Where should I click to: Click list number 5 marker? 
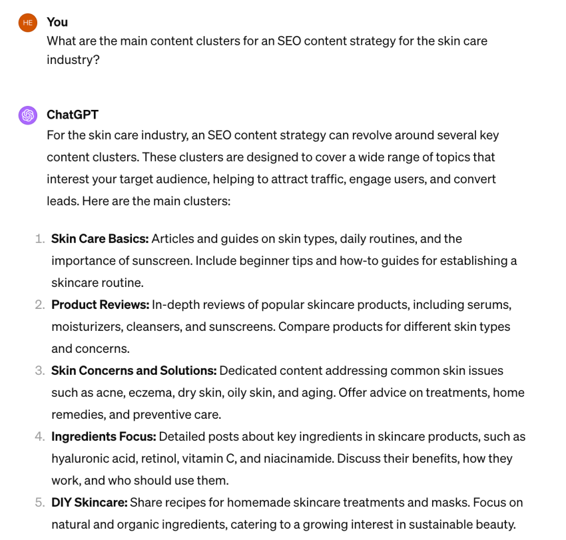tap(40, 503)
